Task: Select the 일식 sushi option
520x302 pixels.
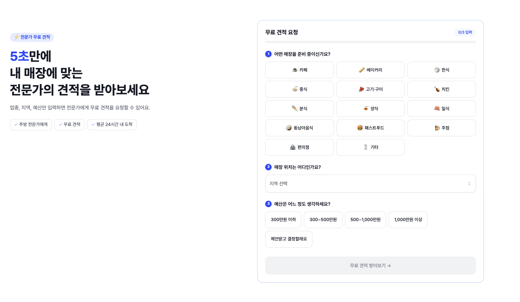Action: tap(441, 108)
